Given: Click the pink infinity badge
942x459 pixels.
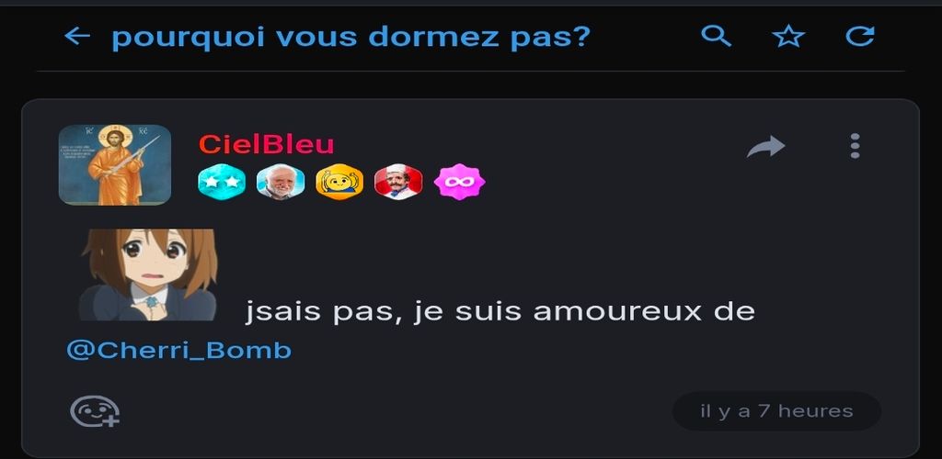Looking at the screenshot, I should pyautogui.click(x=460, y=182).
